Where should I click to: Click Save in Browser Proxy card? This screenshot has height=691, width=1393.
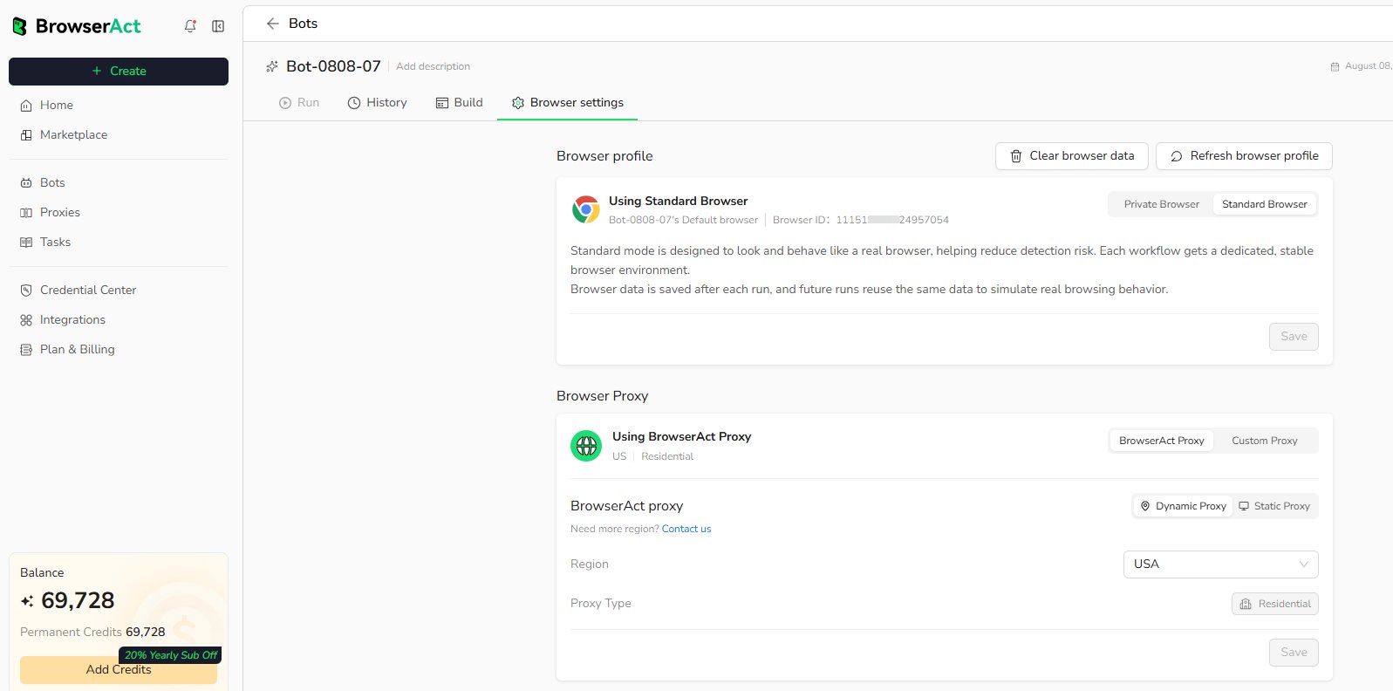1294,653
